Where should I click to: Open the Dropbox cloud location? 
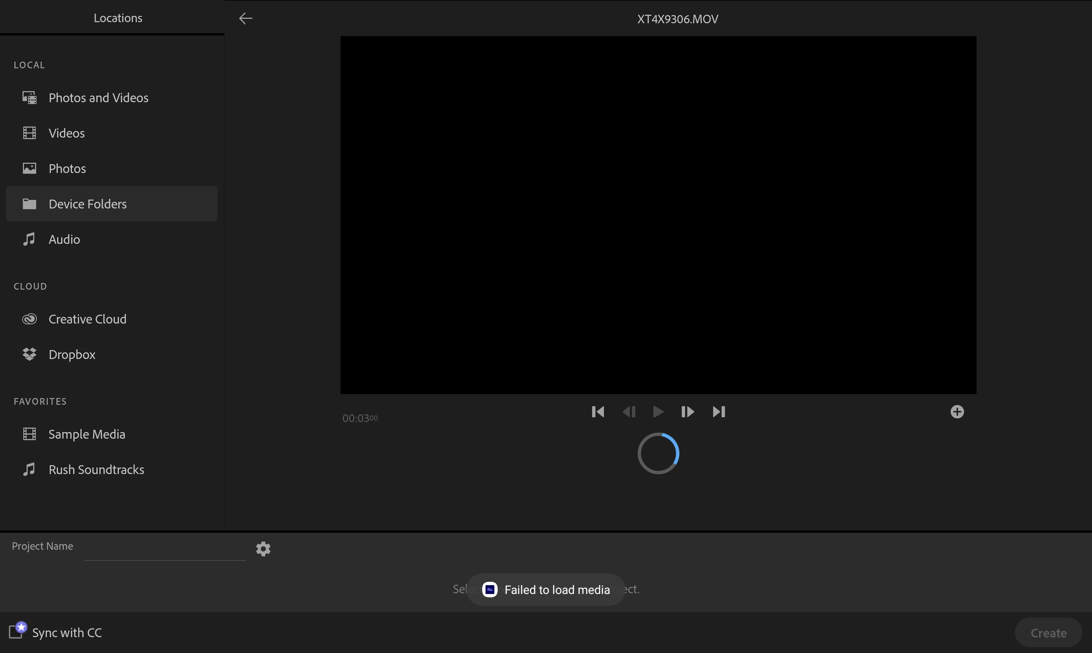(x=72, y=355)
